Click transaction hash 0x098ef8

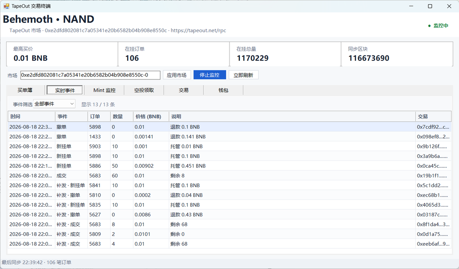click(x=433, y=136)
